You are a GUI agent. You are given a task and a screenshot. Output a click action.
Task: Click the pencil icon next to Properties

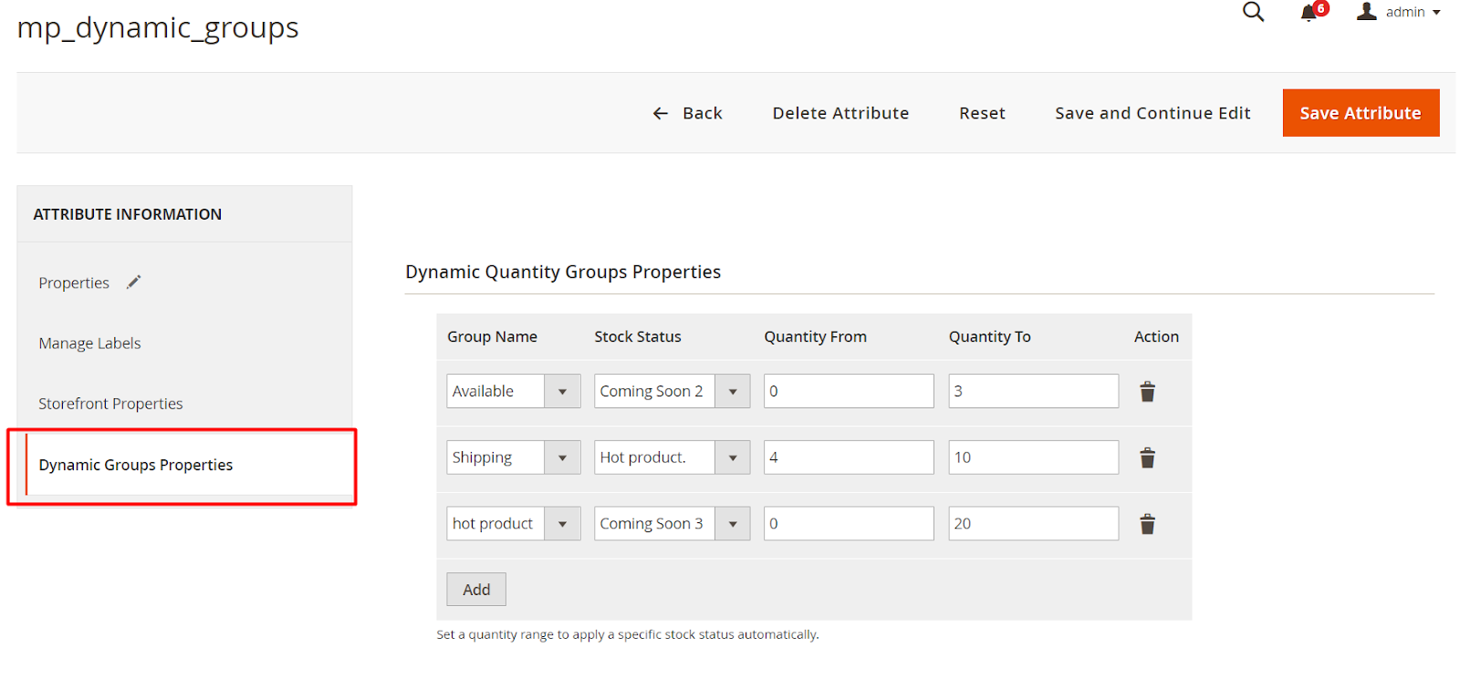[134, 283]
